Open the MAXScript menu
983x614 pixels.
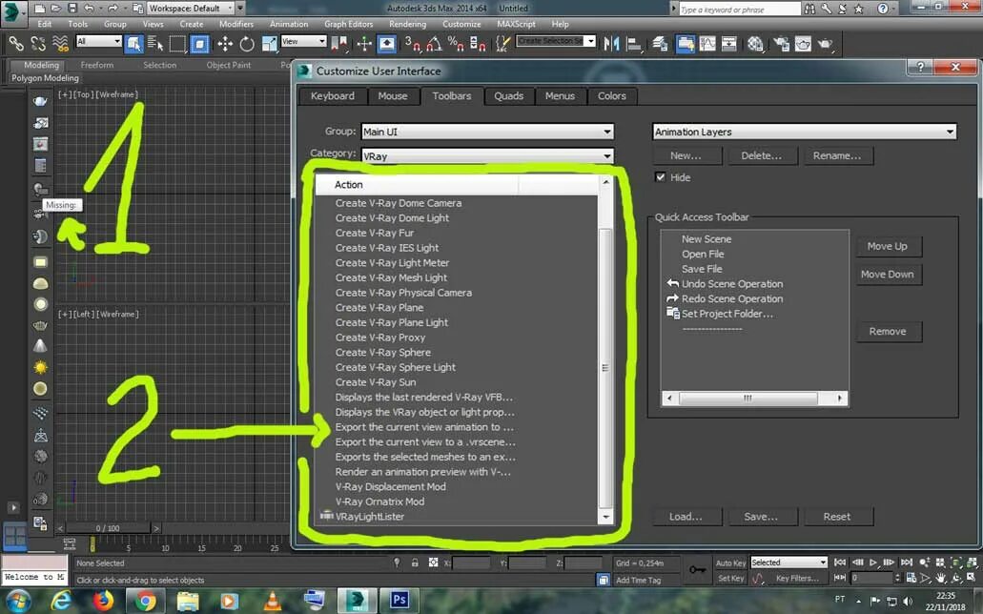tap(516, 24)
